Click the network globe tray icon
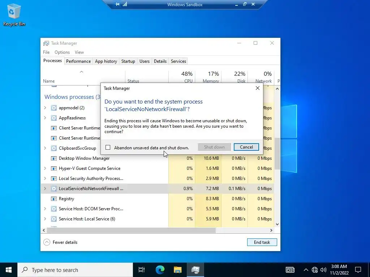The image size is (370, 277). click(315, 270)
